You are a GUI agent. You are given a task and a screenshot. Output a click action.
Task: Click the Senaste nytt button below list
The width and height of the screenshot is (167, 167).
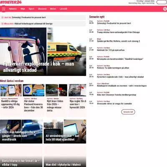tap(128, 112)
